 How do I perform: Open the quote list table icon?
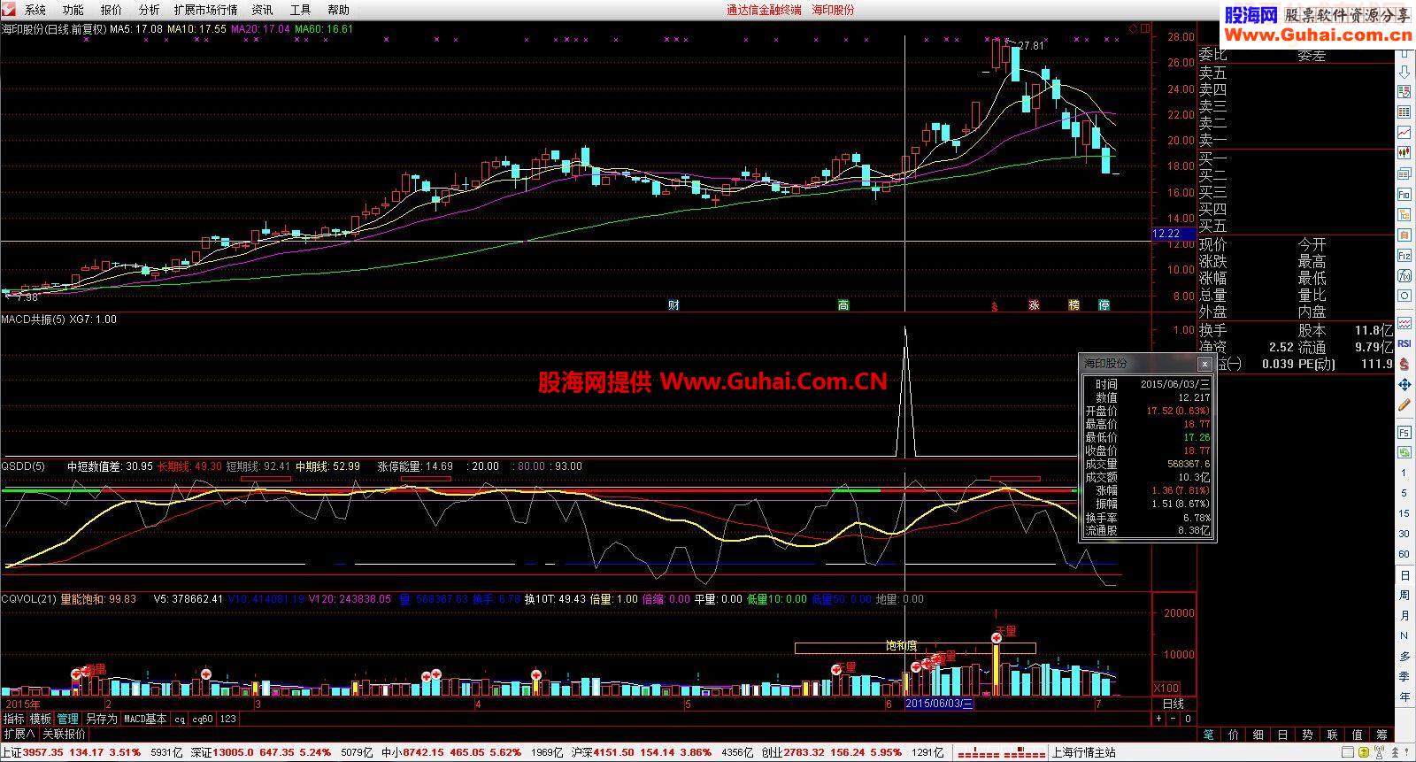[1404, 112]
